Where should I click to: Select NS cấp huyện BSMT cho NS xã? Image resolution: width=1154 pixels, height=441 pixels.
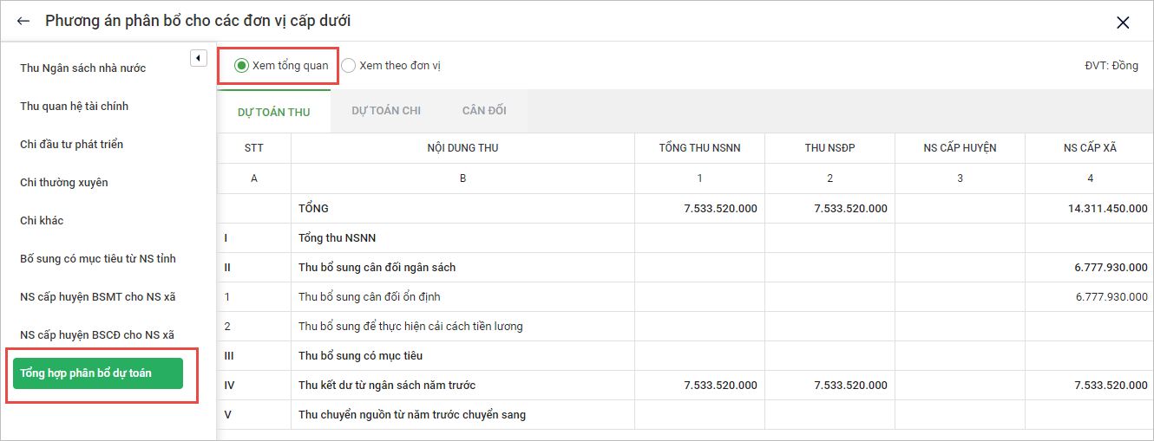click(98, 297)
